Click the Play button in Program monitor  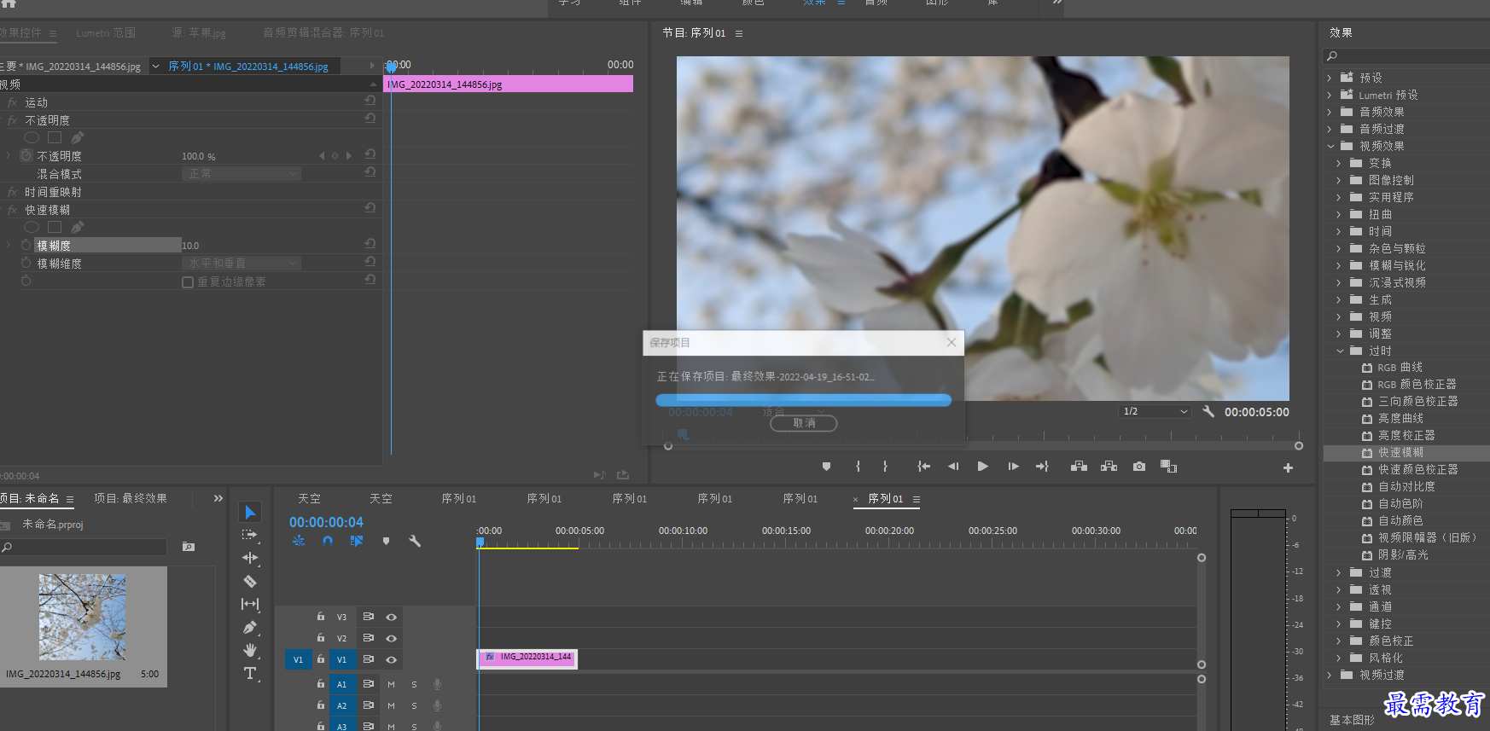coord(983,467)
